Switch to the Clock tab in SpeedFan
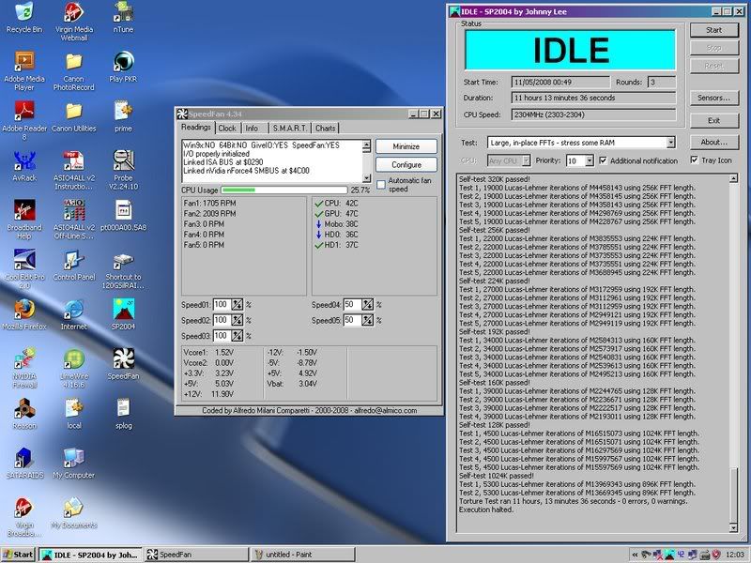The width and height of the screenshot is (751, 563). (227, 129)
